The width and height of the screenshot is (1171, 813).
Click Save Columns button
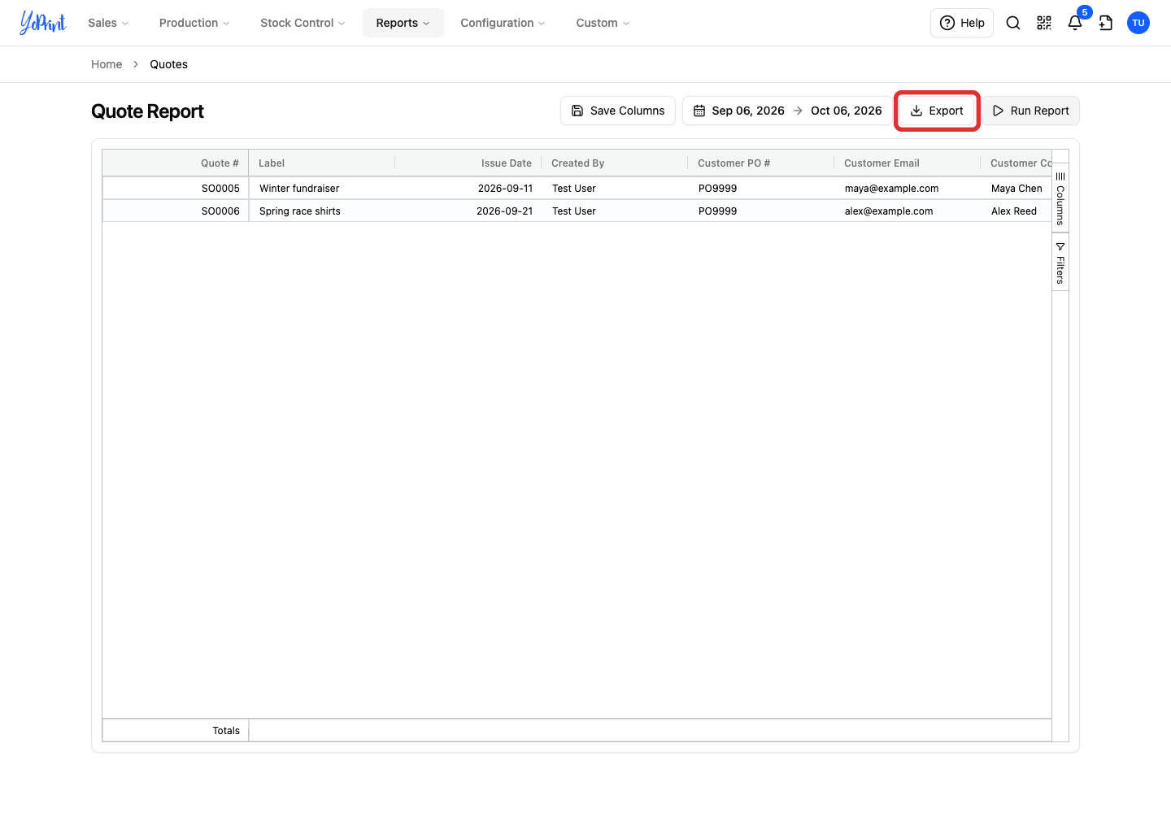click(618, 111)
